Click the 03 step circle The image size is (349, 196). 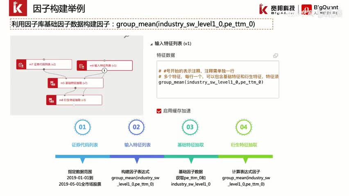click(x=190, y=127)
